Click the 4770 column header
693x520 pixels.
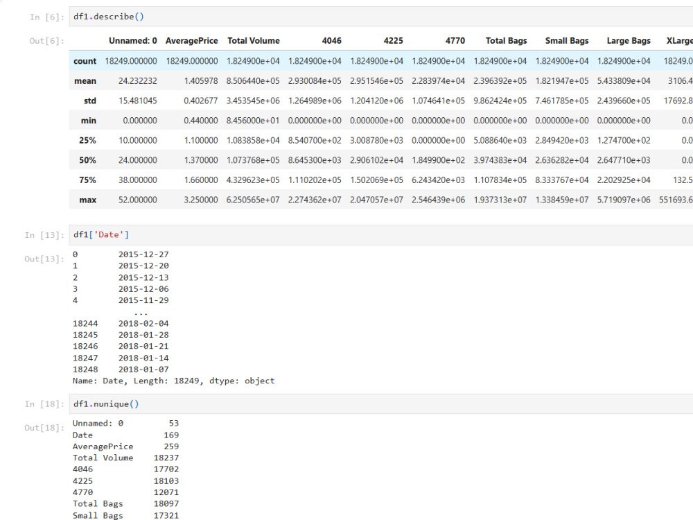tap(455, 41)
